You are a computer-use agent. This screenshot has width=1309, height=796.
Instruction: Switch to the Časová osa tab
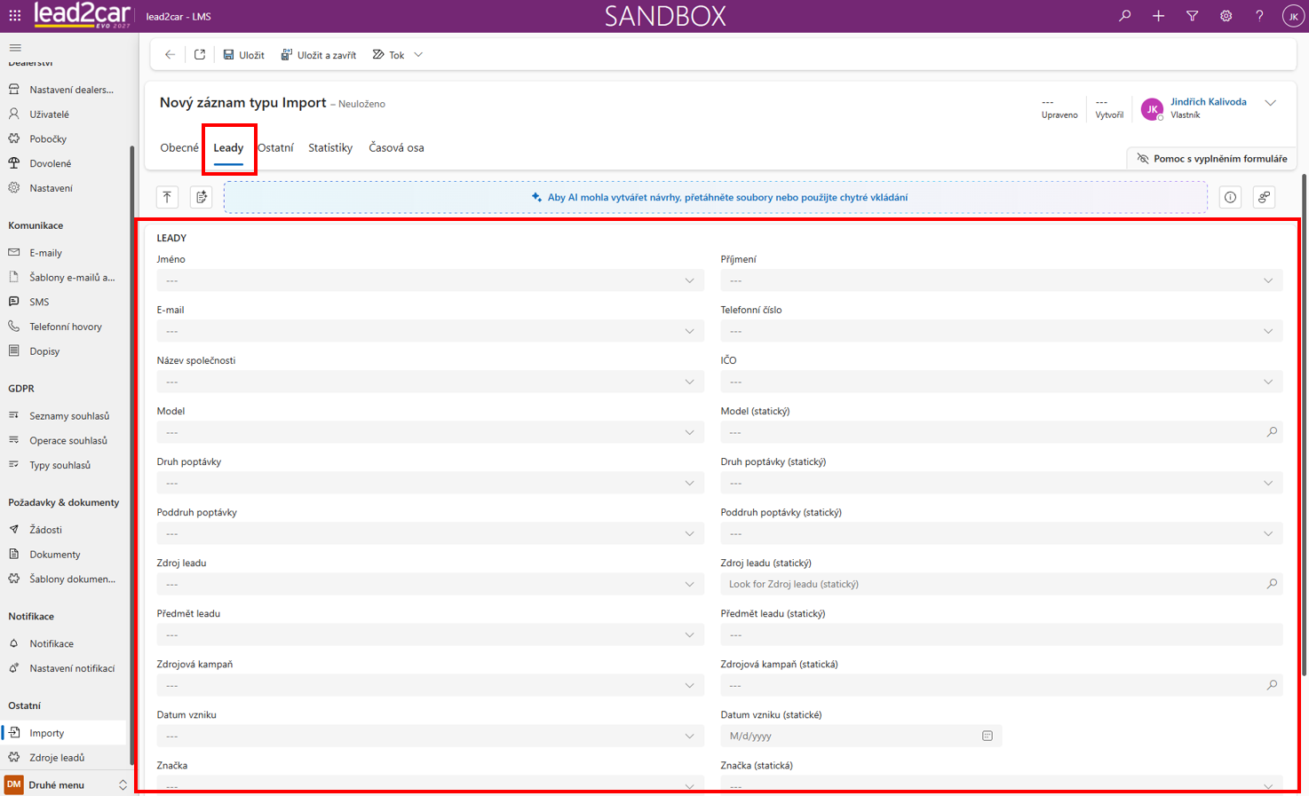[396, 147]
